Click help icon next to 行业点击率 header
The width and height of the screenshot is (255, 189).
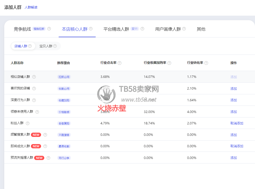[119, 63]
